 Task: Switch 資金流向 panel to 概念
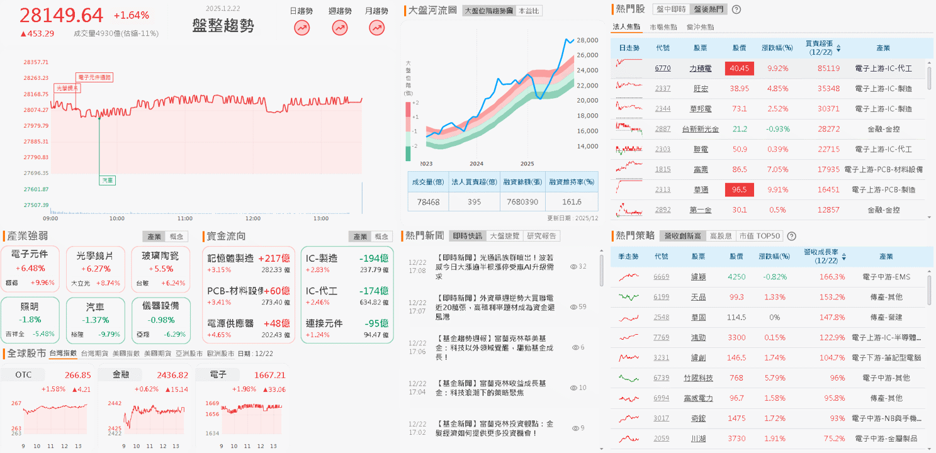click(381, 237)
